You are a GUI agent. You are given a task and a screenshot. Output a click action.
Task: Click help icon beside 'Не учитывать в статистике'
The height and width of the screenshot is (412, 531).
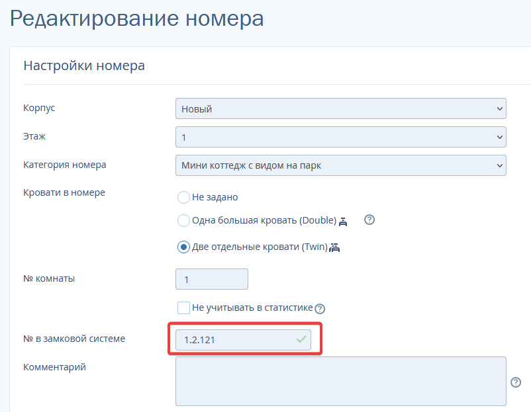tap(320, 308)
